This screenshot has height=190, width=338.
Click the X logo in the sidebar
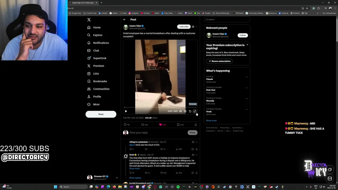89,20
